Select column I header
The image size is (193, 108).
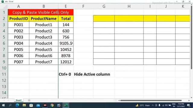[x=150, y=6]
